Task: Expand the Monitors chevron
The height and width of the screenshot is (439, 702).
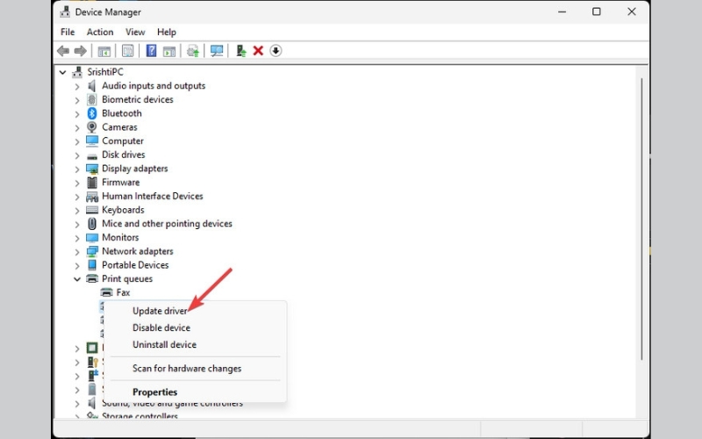Action: tap(77, 238)
